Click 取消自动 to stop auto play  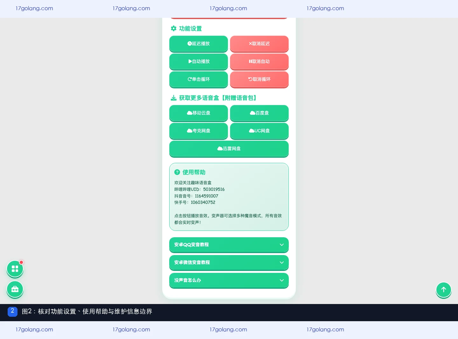pyautogui.click(x=259, y=61)
